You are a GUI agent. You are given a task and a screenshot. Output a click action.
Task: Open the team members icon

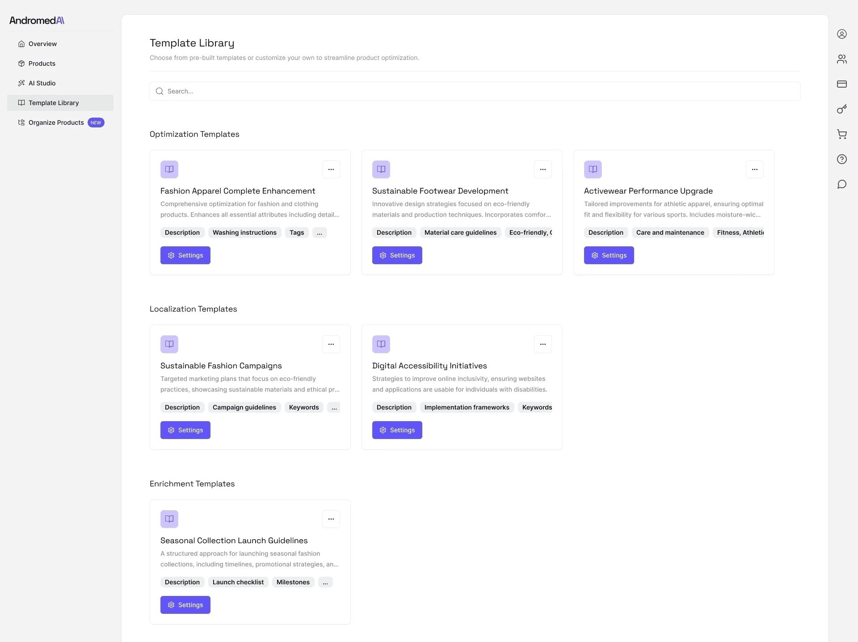(x=842, y=59)
